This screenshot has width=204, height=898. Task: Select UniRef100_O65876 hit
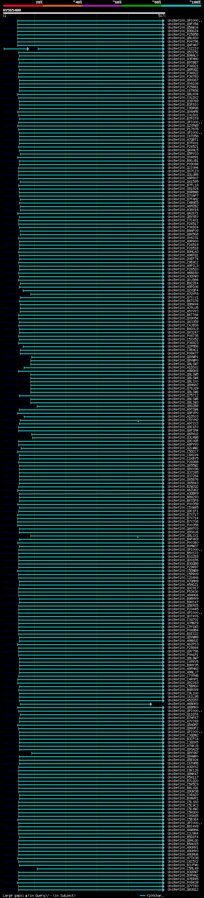[183, 480]
